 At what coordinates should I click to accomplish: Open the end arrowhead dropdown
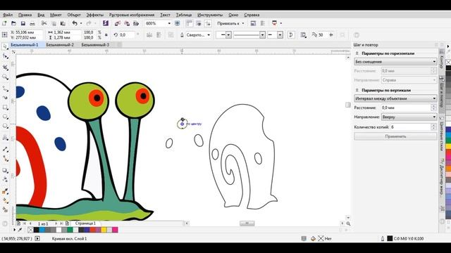[280, 34]
